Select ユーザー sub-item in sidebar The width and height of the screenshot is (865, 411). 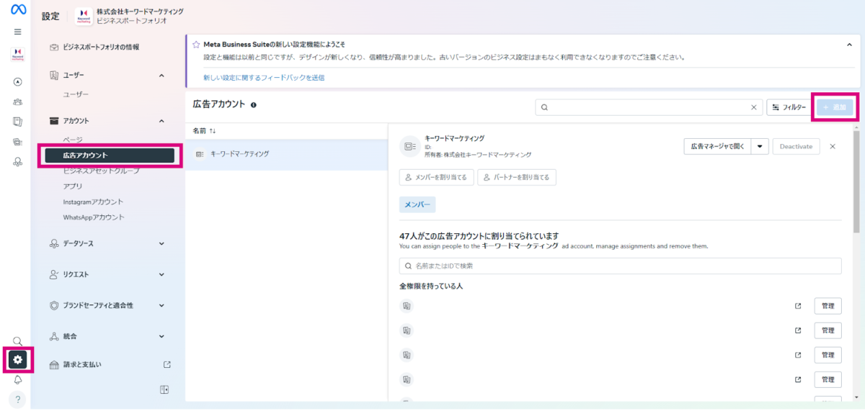76,94
